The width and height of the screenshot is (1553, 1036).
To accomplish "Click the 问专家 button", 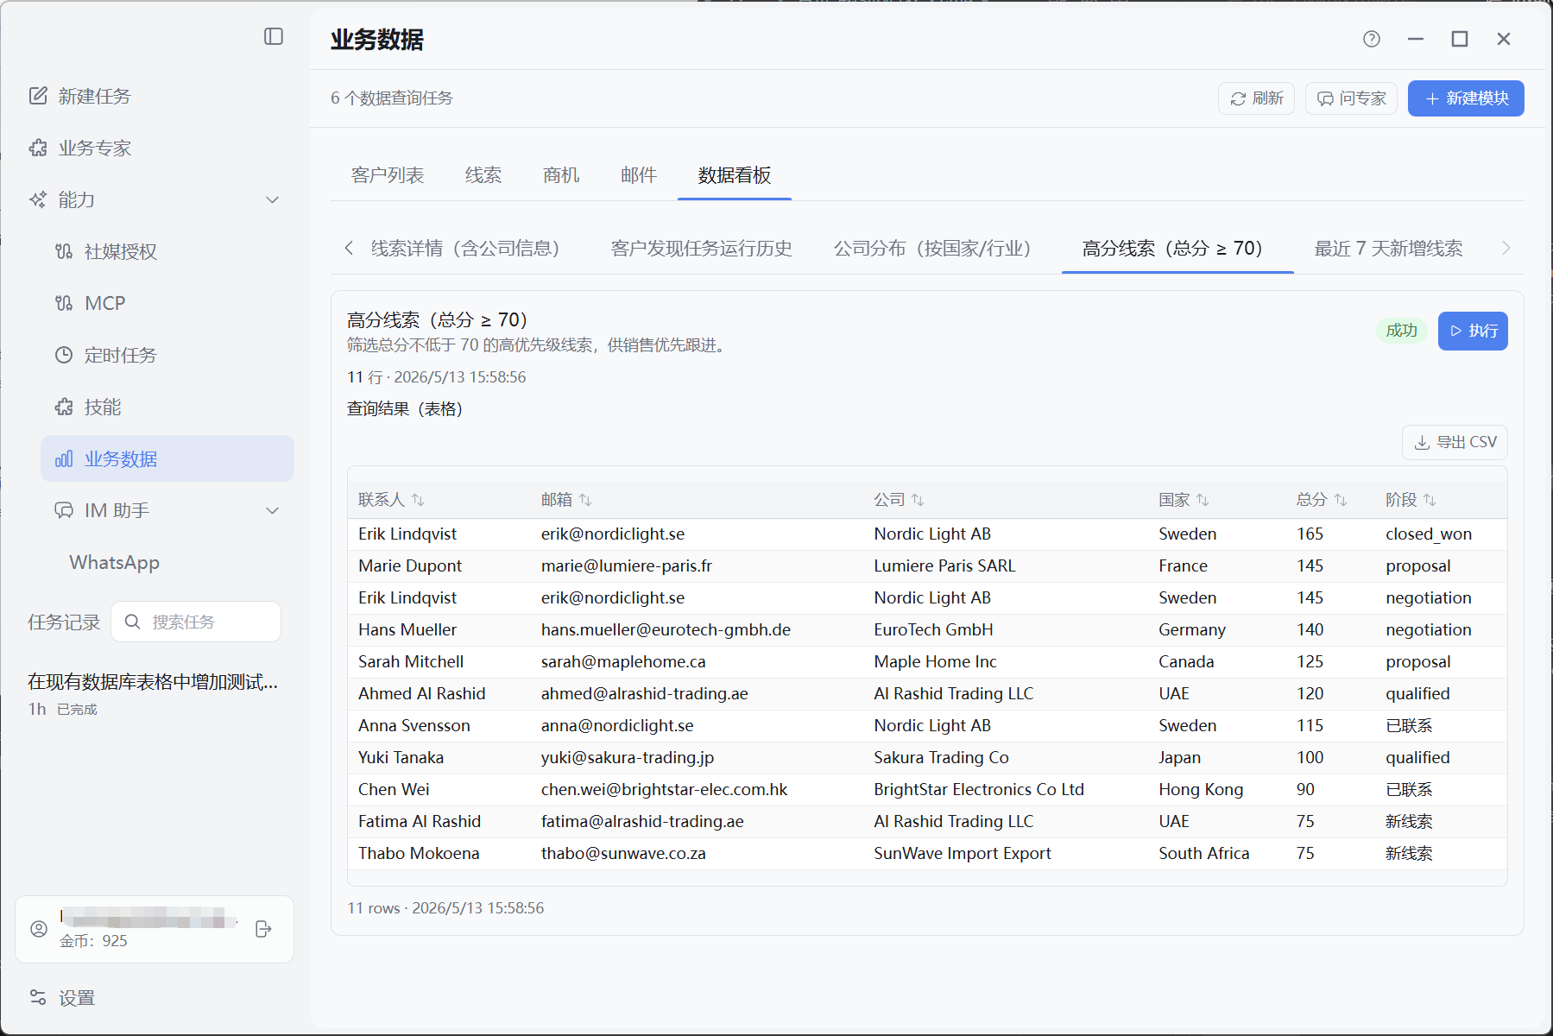I will [1351, 98].
